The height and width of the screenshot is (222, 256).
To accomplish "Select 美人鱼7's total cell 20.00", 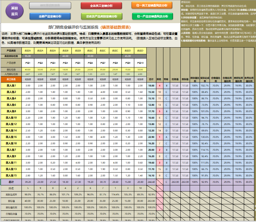I will [x=151, y=150].
